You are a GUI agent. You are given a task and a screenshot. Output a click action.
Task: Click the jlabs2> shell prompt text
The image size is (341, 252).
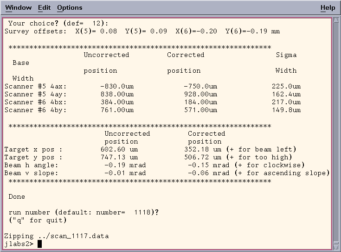click(x=19, y=244)
